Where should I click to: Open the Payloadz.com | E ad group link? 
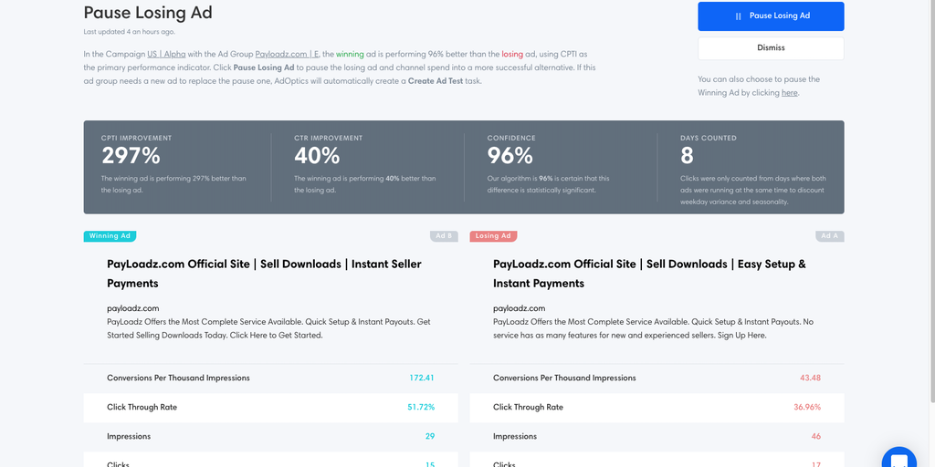(x=287, y=54)
